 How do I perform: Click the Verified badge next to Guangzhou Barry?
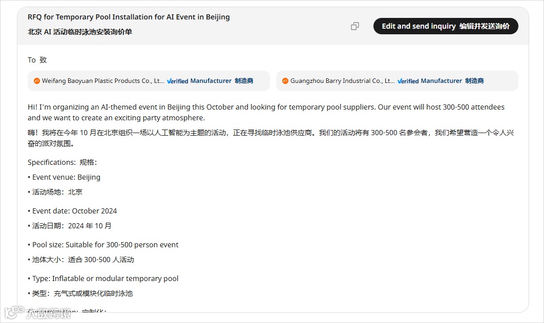tap(408, 81)
